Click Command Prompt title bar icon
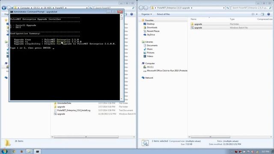The width and height of the screenshot is (274, 154). tap(12, 12)
